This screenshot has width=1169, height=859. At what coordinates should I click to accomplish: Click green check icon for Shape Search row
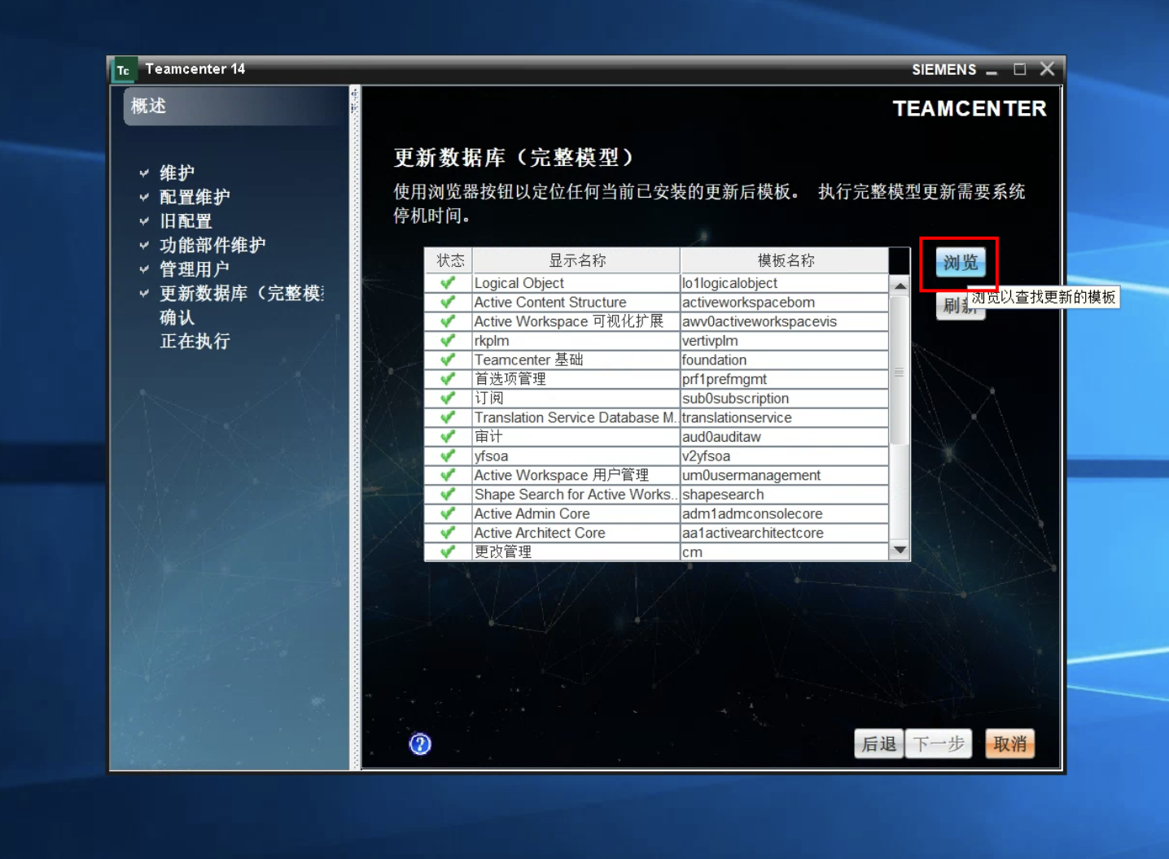pos(448,495)
